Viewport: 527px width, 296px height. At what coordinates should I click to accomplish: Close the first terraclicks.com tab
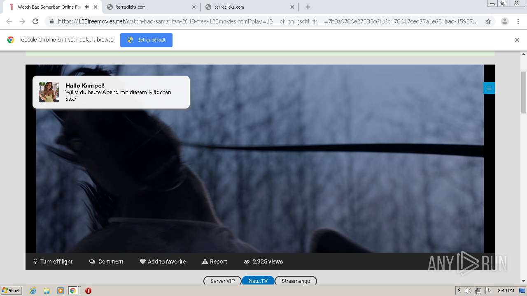194,7
